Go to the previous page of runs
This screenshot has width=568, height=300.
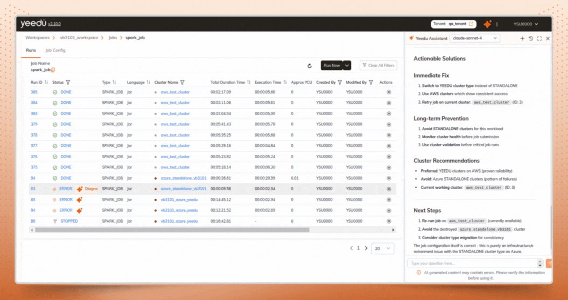click(352, 248)
